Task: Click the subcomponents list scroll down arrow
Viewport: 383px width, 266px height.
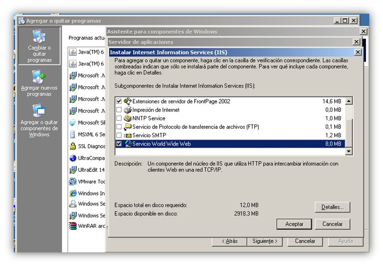Action: click(349, 152)
